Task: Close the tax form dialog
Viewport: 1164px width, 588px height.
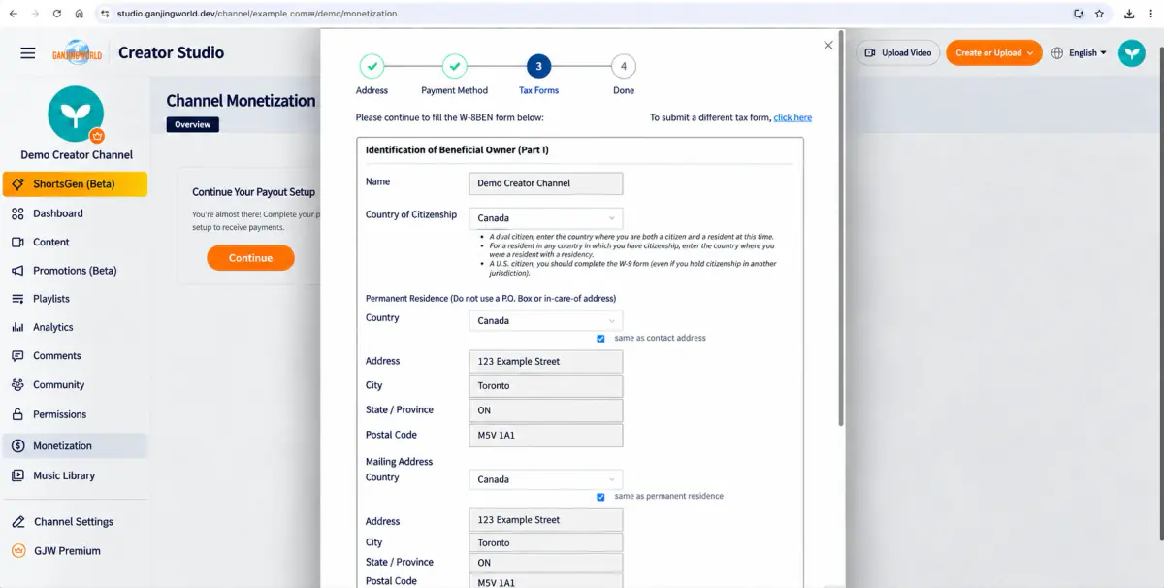Action: tap(827, 46)
